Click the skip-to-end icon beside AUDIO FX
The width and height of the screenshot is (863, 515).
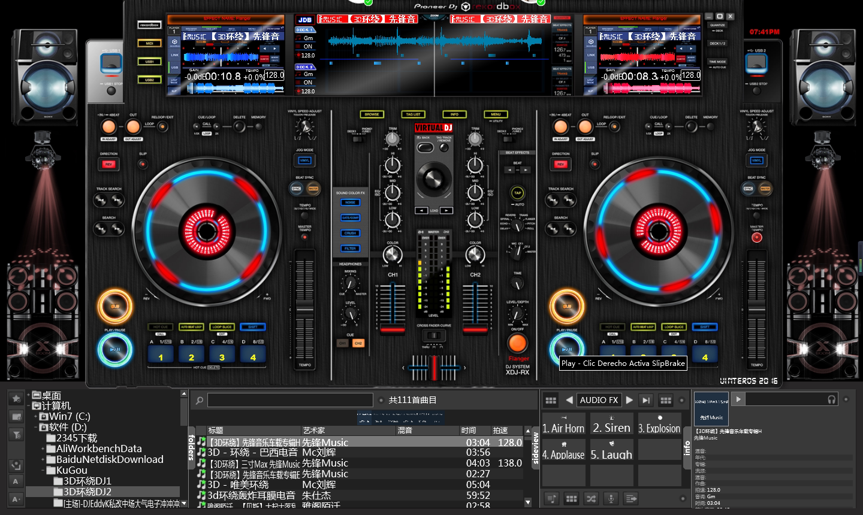point(646,400)
